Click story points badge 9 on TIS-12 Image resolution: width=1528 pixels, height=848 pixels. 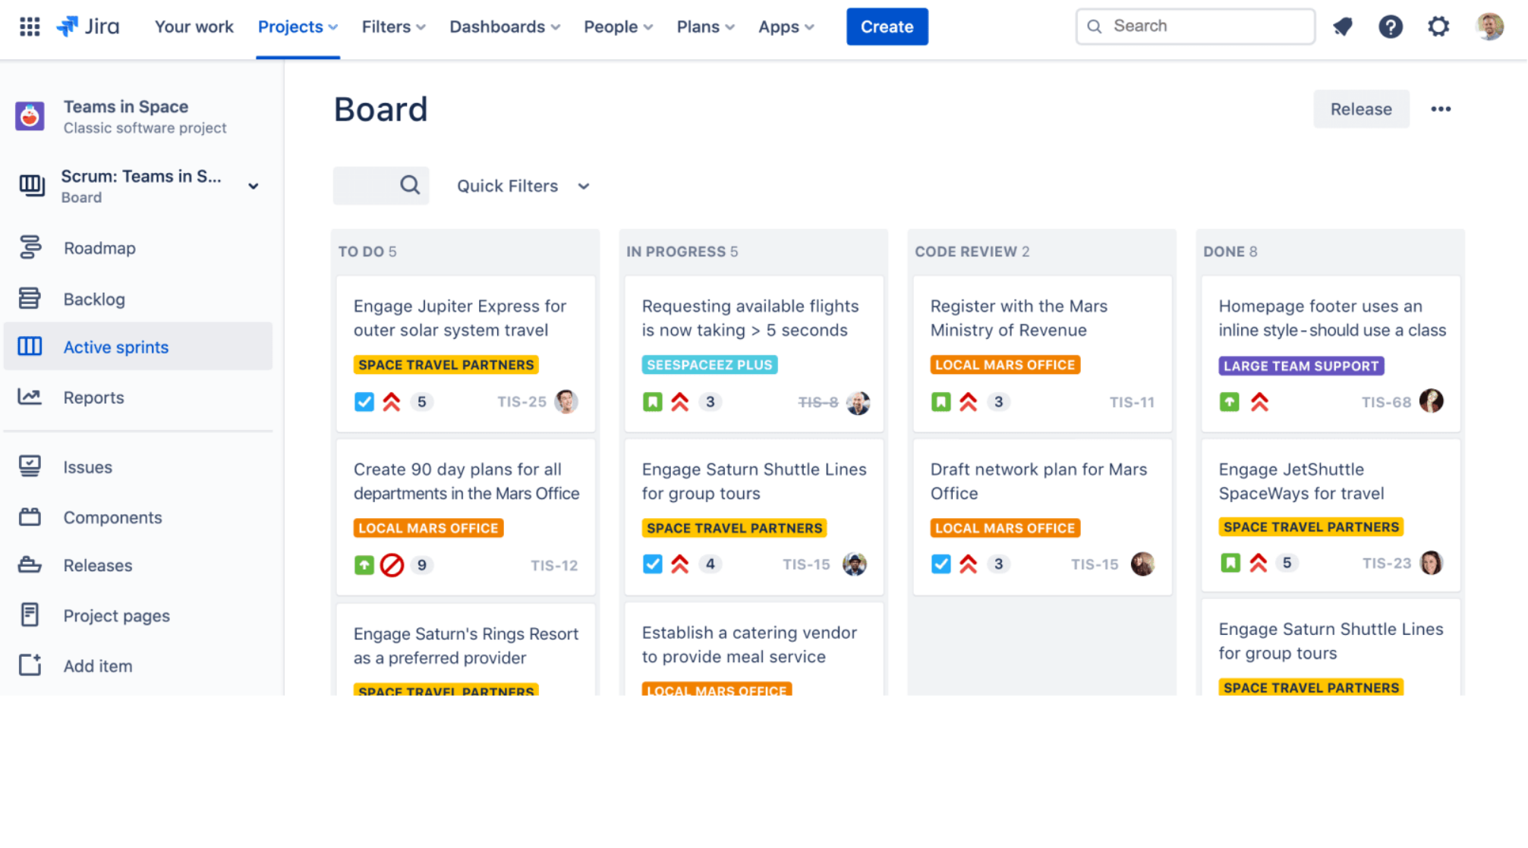421,565
